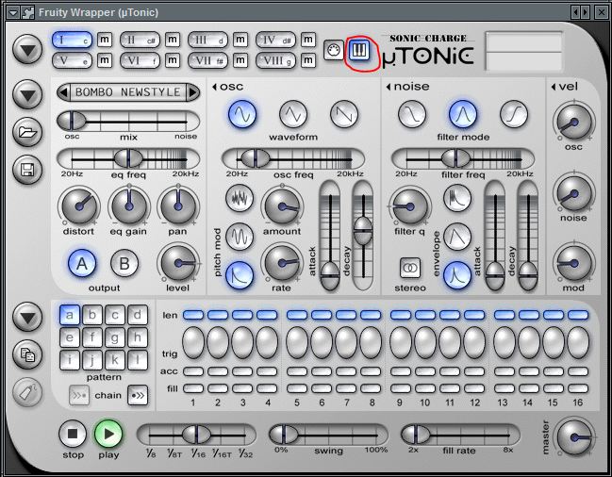Select output A
The width and height of the screenshot is (612, 477).
click(82, 264)
